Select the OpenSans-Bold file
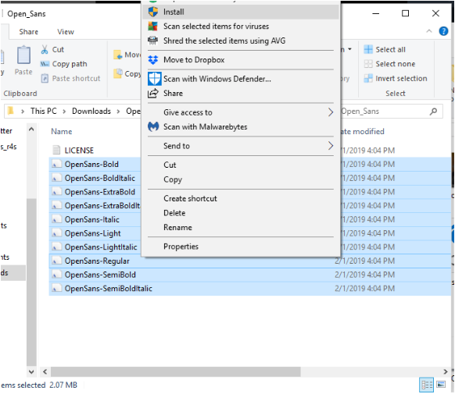 tap(91, 165)
